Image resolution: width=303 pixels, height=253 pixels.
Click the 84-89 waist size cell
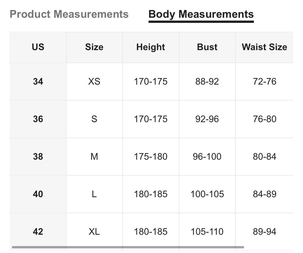coord(264,194)
